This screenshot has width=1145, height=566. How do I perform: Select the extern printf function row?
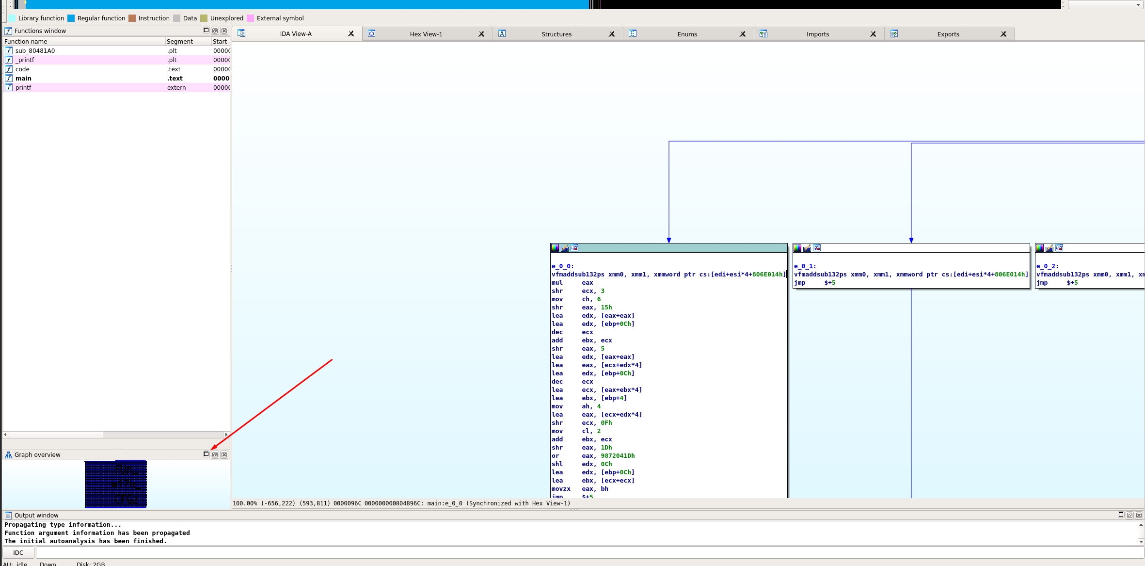116,88
